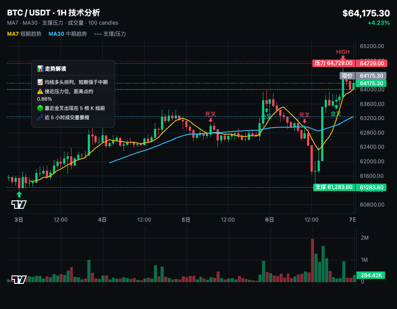
Task: Click the +4.23% change value
Action: 378,23
